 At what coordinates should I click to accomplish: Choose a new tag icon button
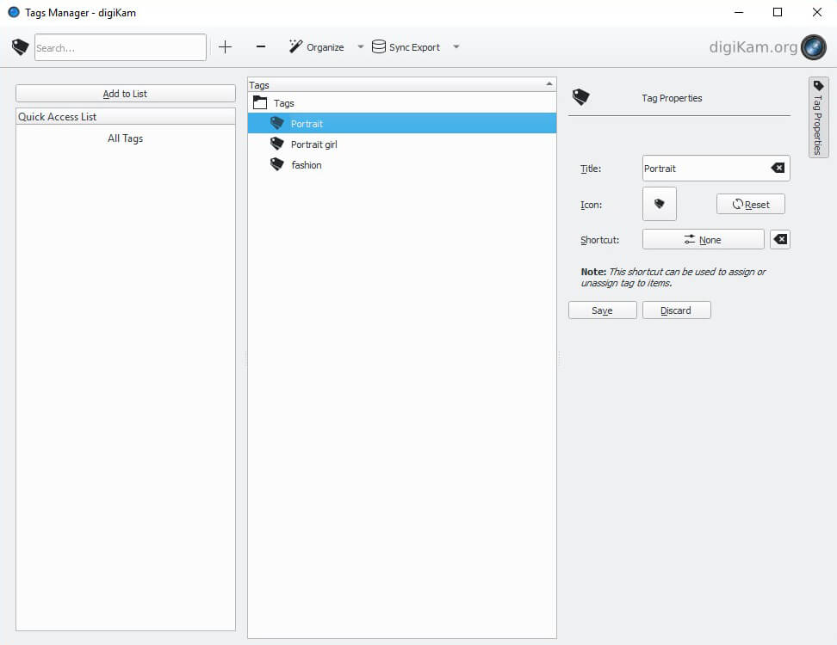point(660,205)
